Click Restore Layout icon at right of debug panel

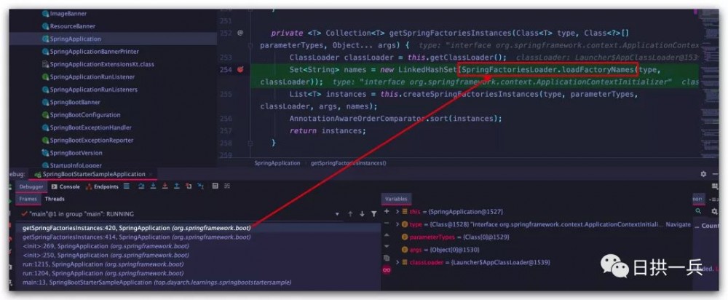point(715,186)
